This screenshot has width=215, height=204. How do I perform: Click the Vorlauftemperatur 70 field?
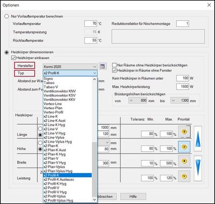point(91,24)
